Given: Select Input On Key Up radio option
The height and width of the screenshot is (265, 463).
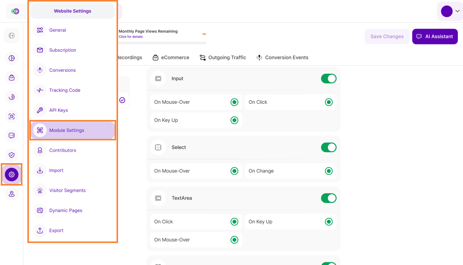Looking at the screenshot, I should pyautogui.click(x=234, y=120).
